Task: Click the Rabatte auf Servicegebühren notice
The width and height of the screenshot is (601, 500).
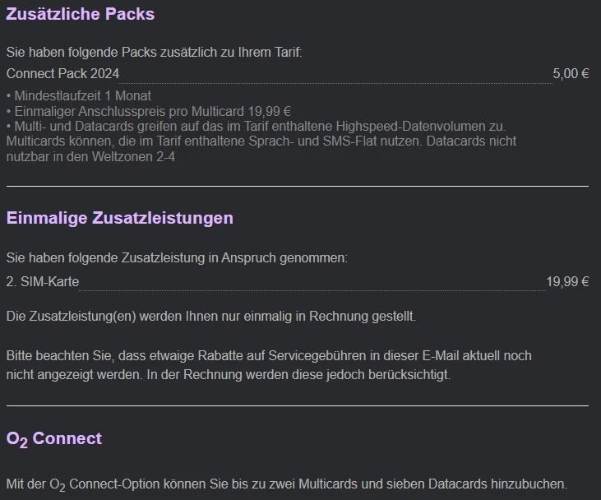Action: pyautogui.click(x=268, y=356)
